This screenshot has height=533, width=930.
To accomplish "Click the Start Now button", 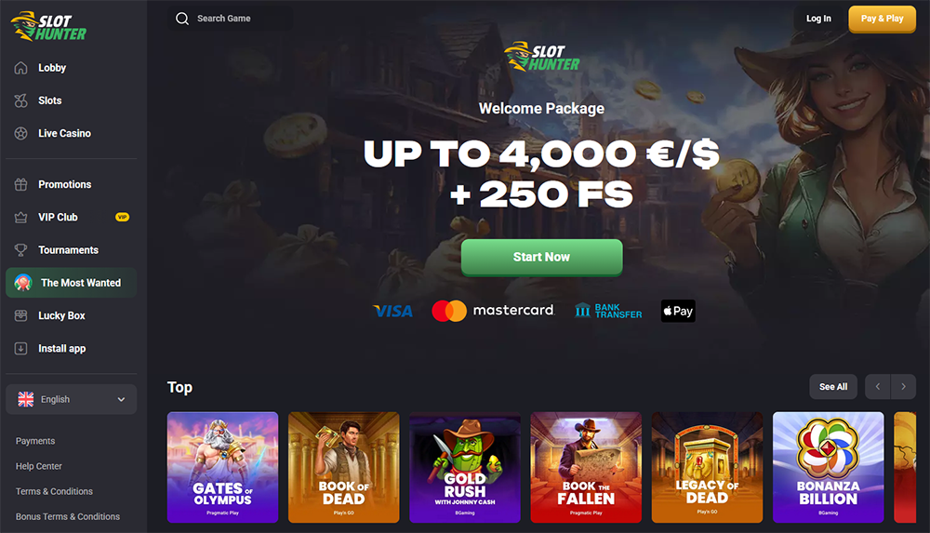I will click(541, 257).
